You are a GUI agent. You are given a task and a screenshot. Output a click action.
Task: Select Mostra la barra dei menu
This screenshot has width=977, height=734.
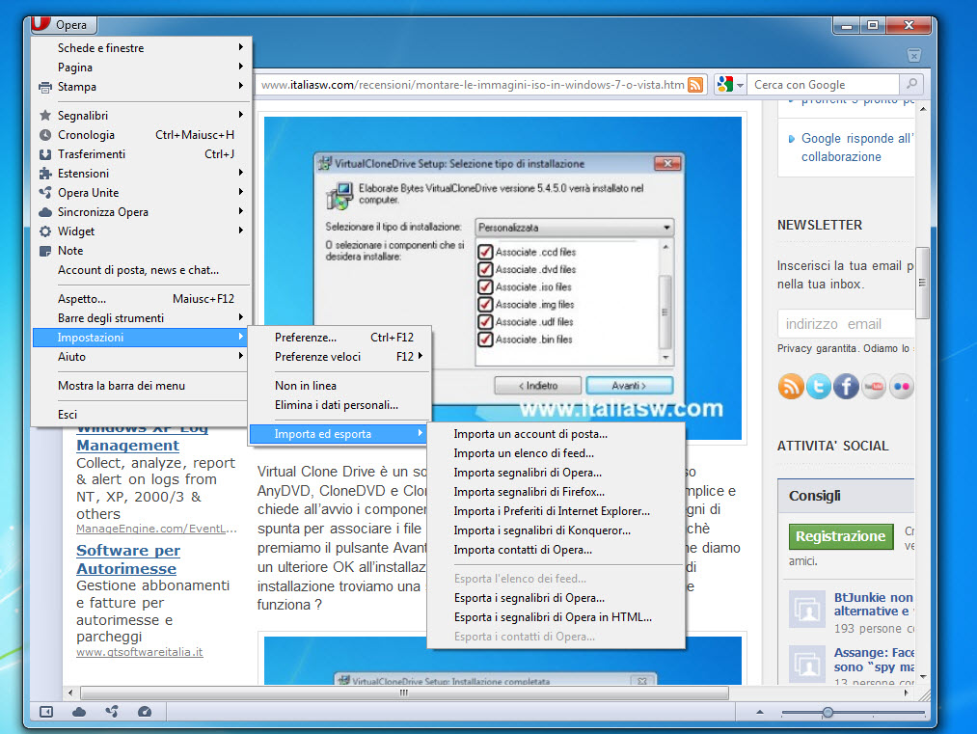(142, 386)
